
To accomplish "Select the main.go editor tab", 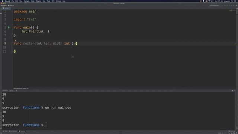I will (x=6, y=8).
